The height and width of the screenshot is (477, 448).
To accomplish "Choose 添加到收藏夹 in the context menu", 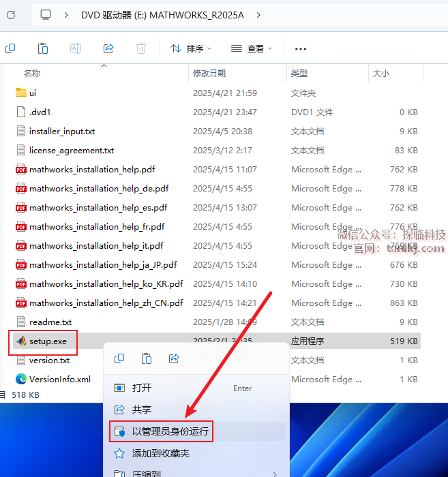I will point(196,453).
